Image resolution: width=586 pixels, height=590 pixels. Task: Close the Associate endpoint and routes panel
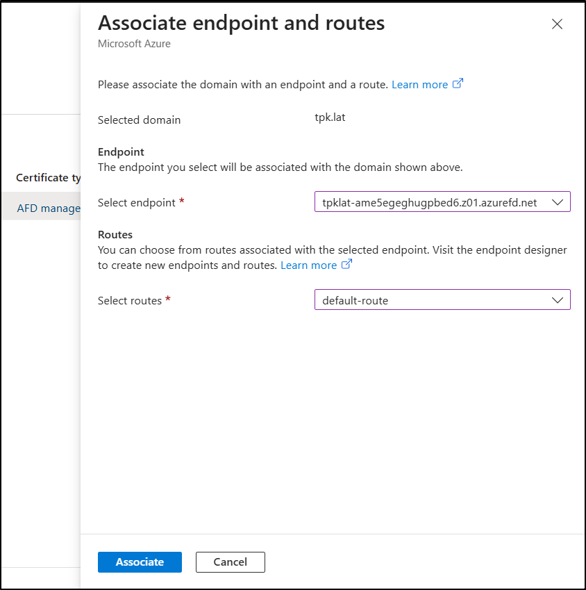556,24
